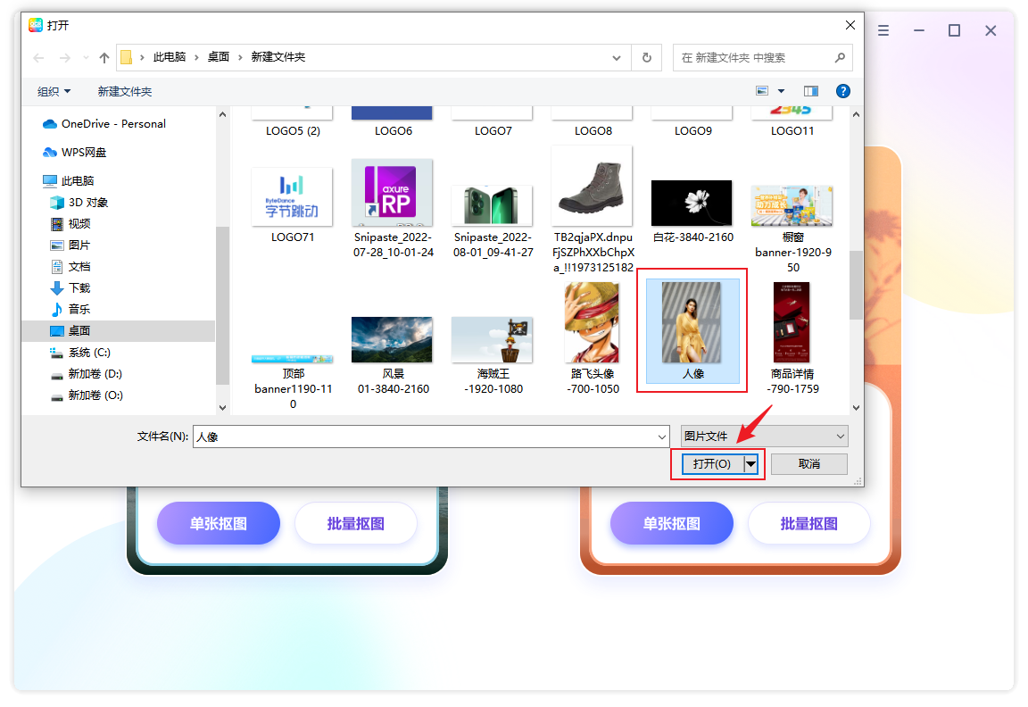Click 此电脑 in the address breadcrumb
1028x707 pixels.
point(170,57)
